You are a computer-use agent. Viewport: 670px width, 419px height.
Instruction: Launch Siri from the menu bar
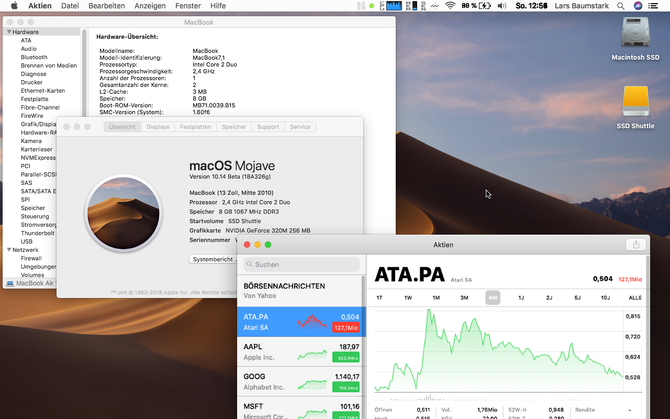tap(638, 6)
